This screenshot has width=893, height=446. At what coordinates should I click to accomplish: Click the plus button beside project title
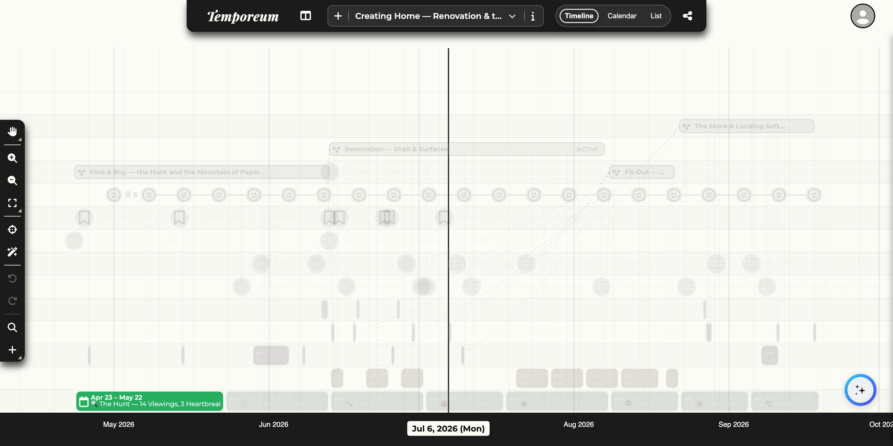(x=338, y=16)
